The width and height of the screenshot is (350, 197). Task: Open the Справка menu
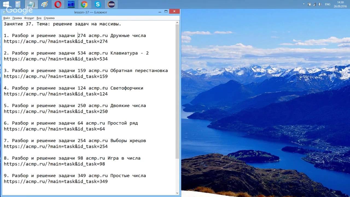[x=49, y=18]
